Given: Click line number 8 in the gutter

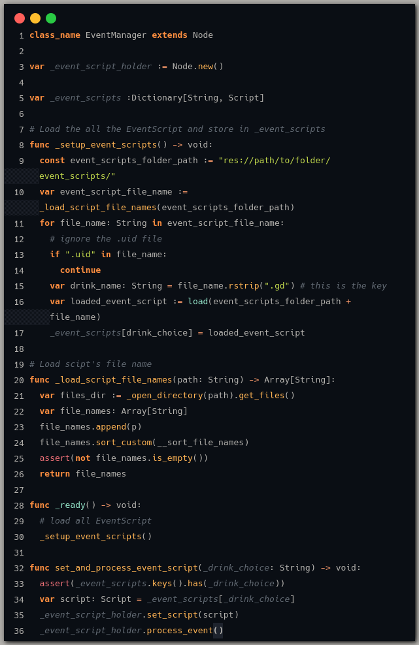Looking at the screenshot, I should [22, 145].
